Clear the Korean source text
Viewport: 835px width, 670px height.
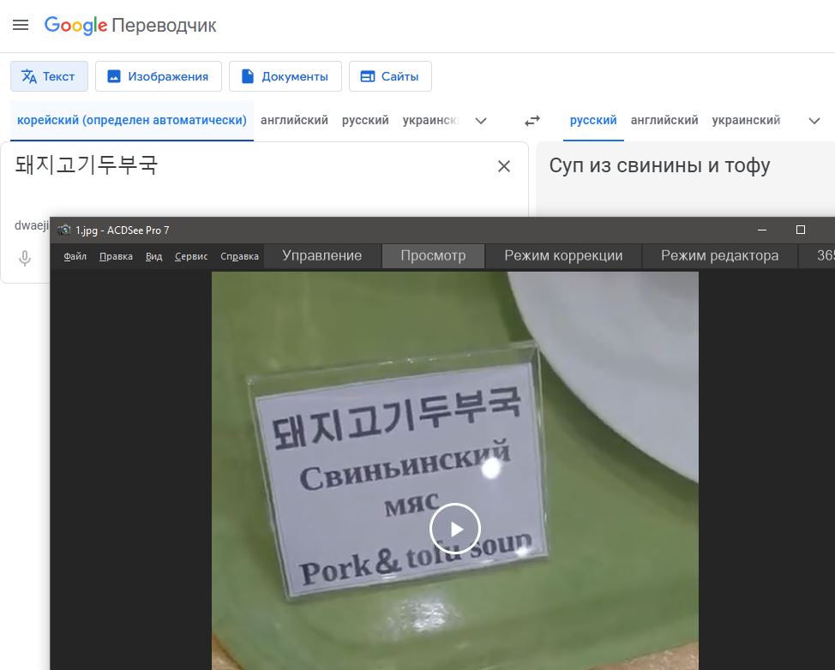click(504, 166)
